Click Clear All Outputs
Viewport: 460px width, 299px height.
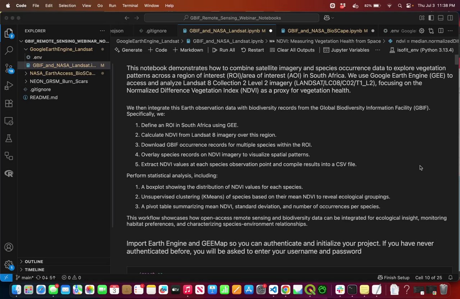point(292,50)
